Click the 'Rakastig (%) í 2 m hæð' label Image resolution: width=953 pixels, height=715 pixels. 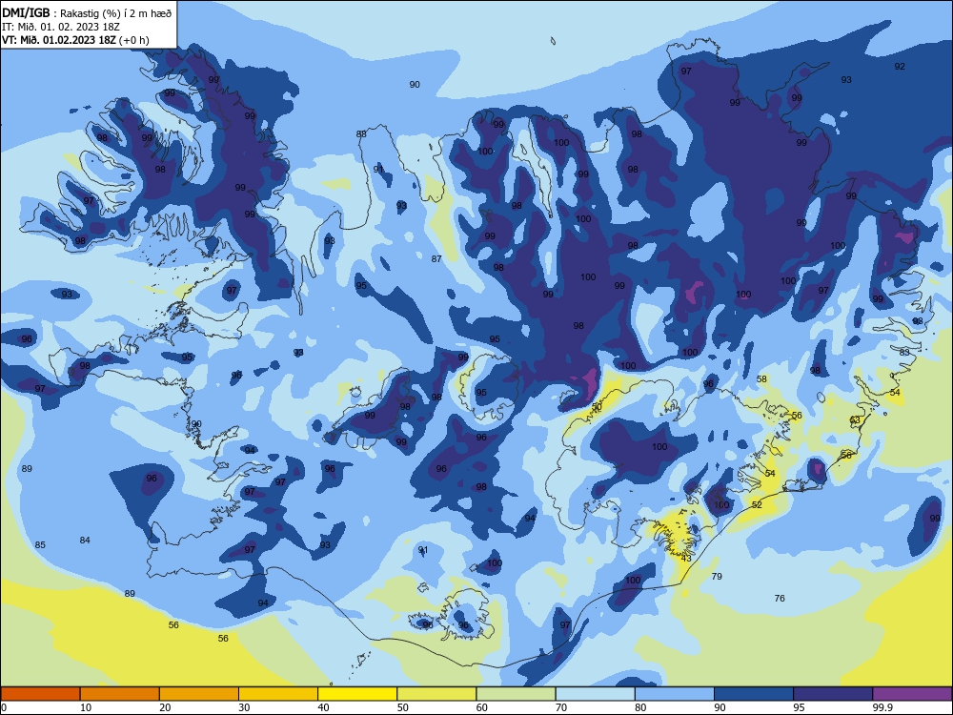point(115,13)
